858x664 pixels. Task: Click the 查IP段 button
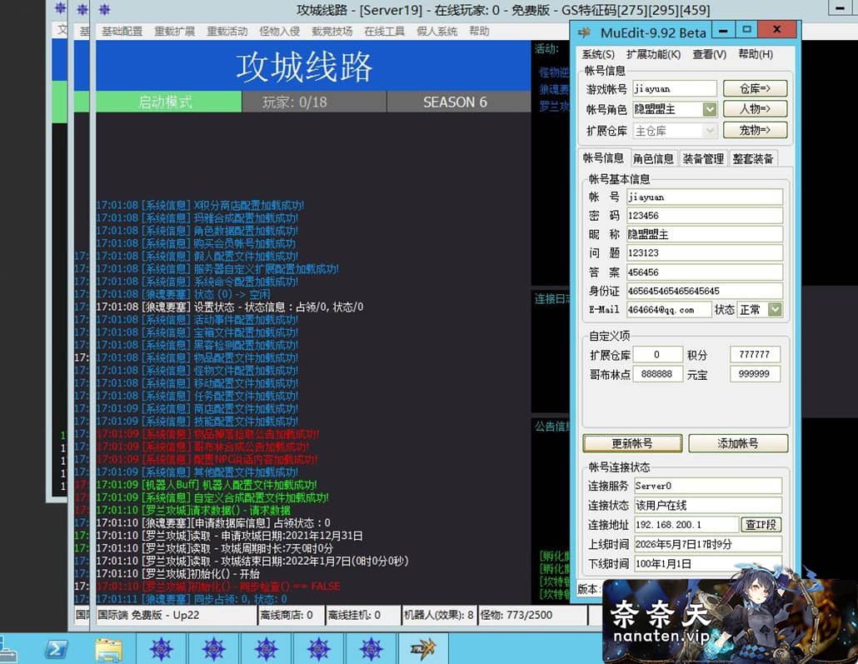point(761,524)
